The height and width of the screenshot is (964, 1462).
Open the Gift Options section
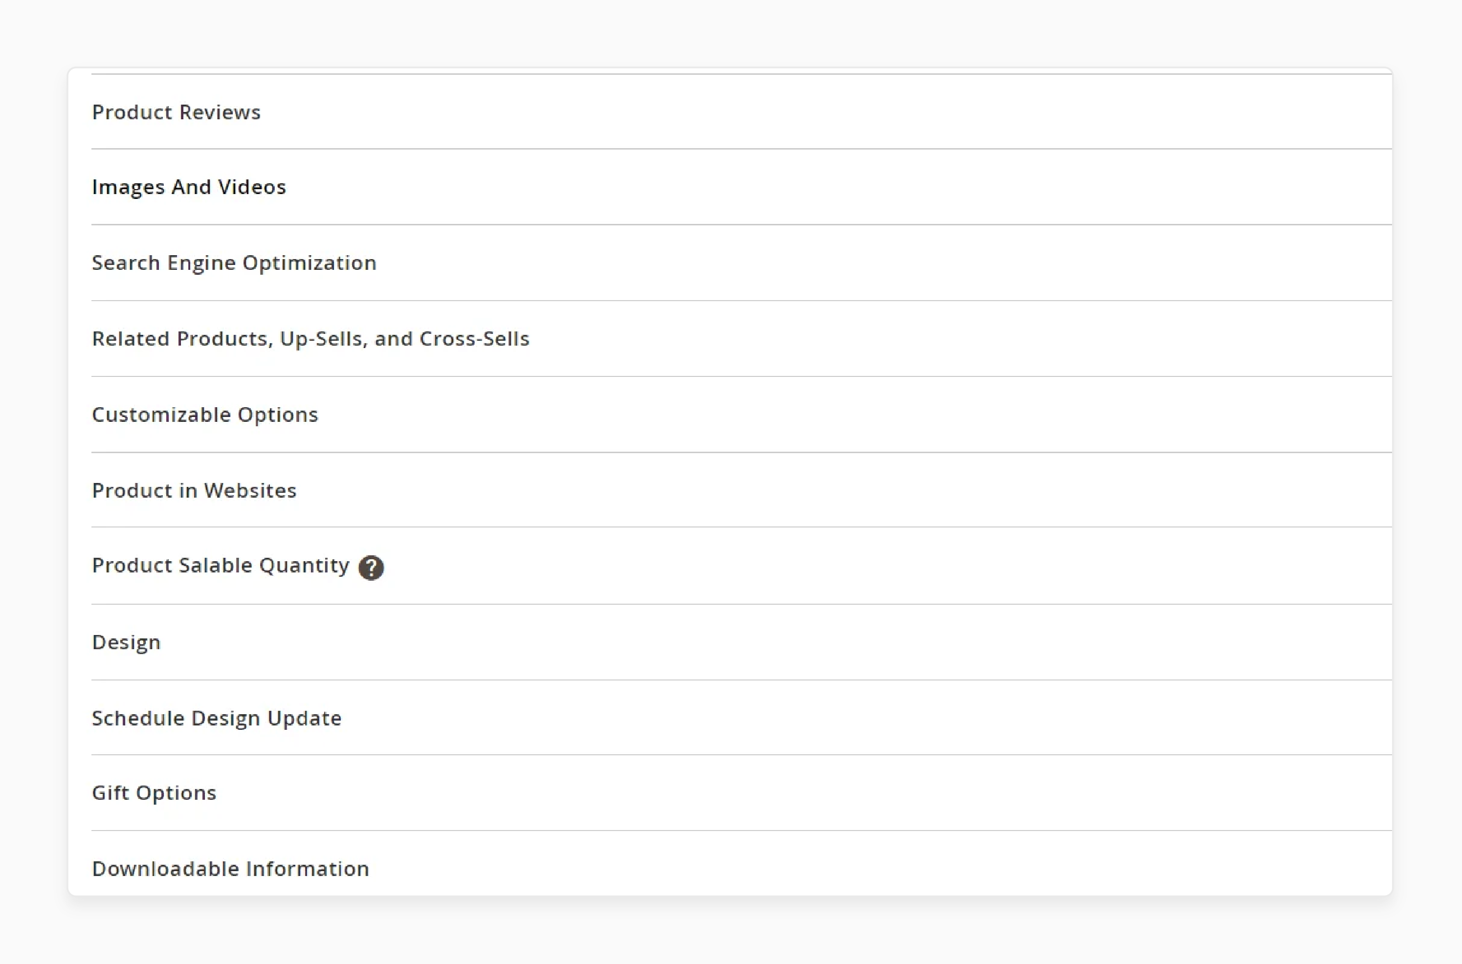pos(154,792)
